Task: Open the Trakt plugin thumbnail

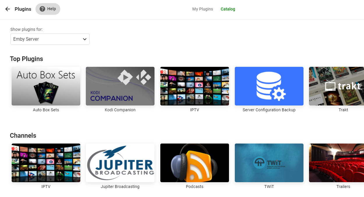Action: (336, 86)
